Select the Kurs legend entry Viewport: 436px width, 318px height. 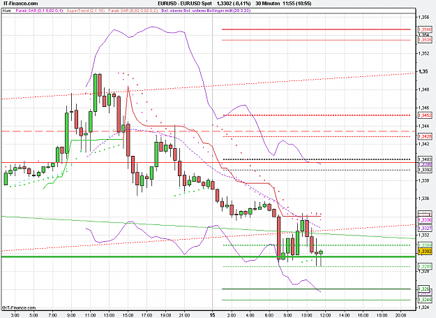tap(7, 10)
